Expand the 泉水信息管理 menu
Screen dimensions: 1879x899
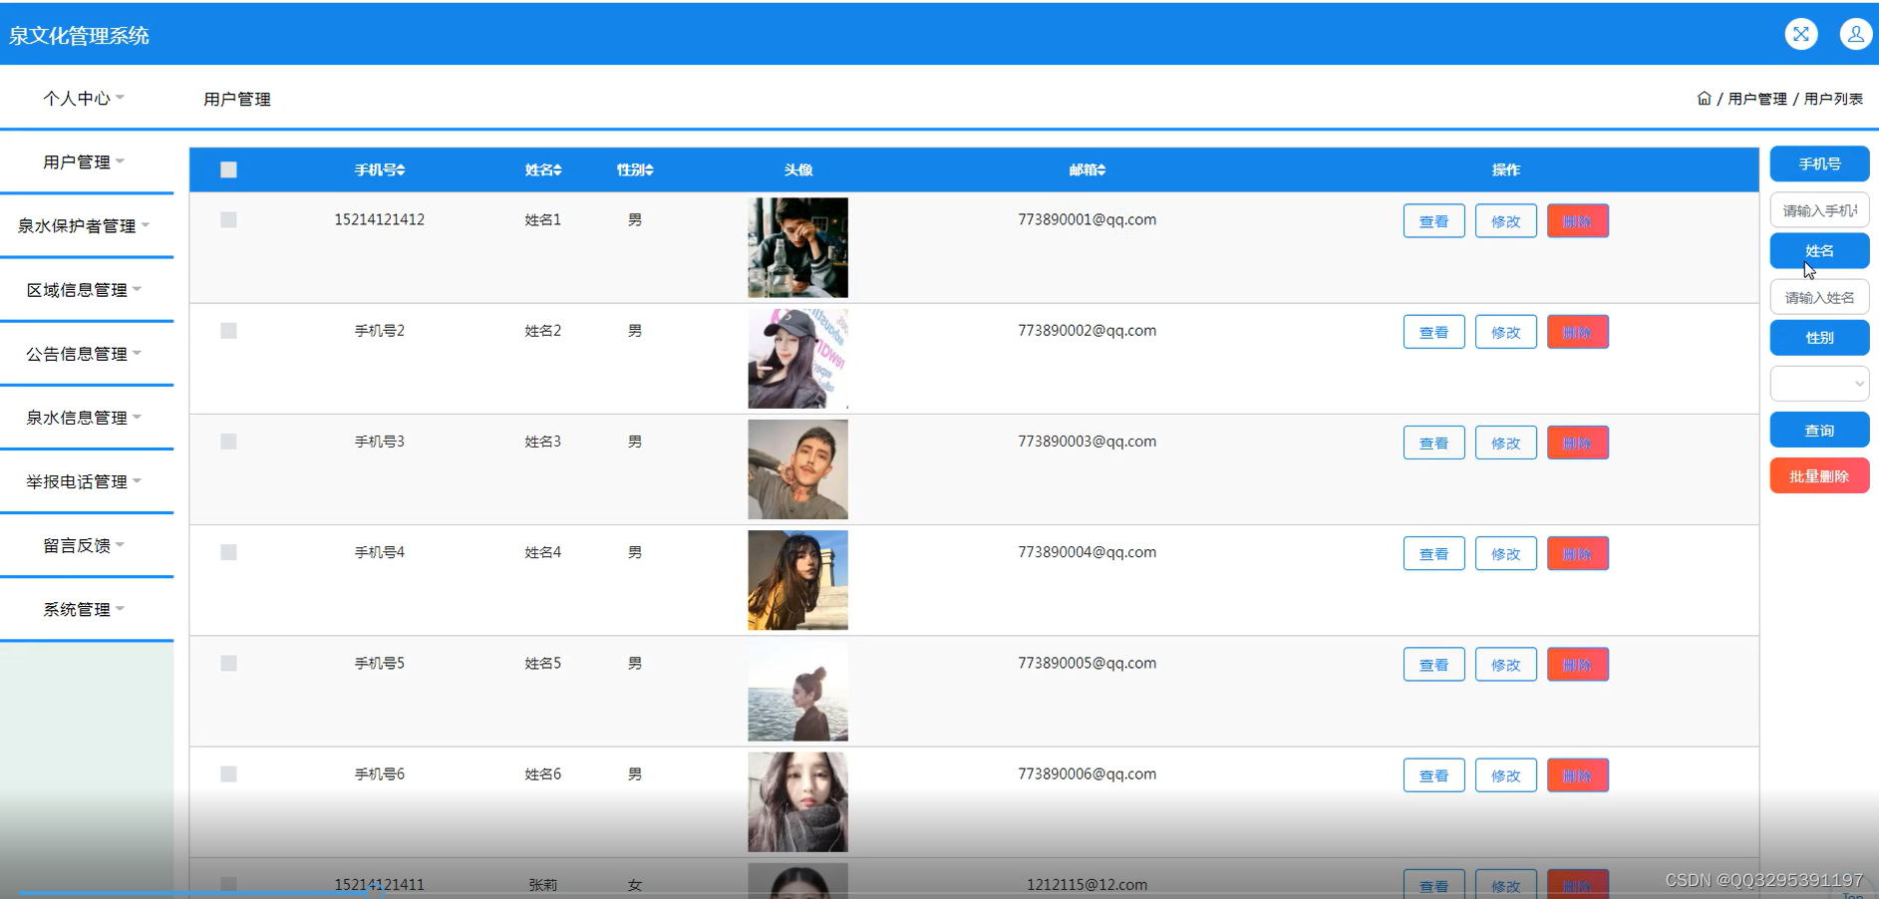click(x=84, y=418)
